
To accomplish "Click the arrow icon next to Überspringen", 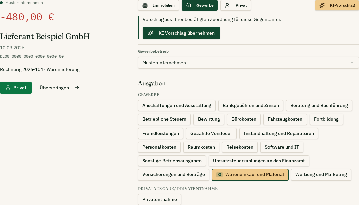I will (x=77, y=88).
